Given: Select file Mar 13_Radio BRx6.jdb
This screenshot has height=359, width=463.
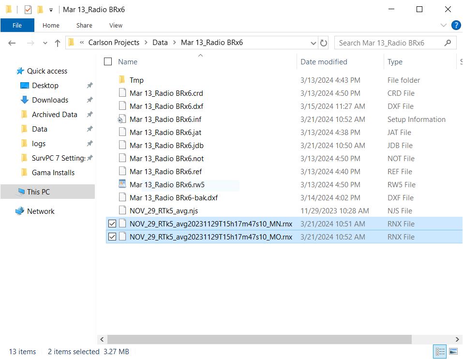Looking at the screenshot, I should click(166, 145).
